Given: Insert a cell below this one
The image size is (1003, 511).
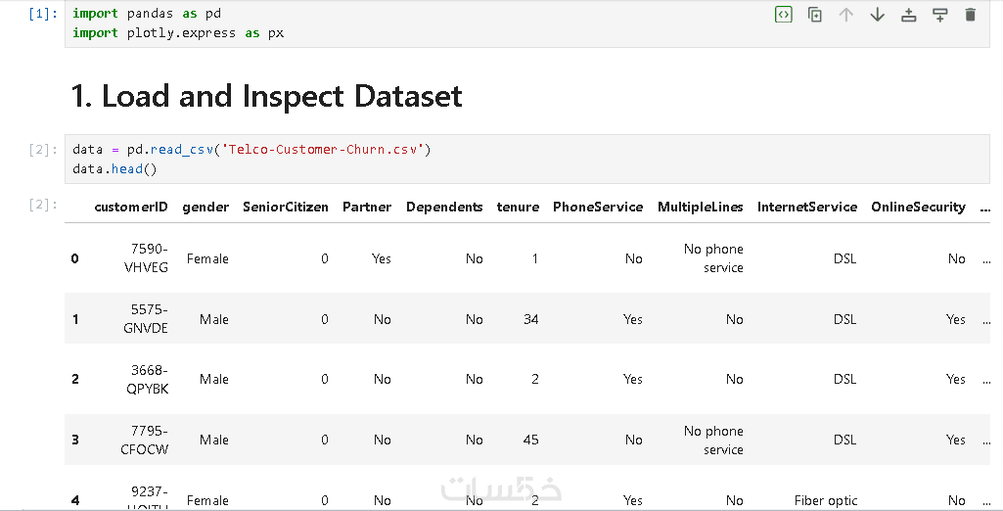Looking at the screenshot, I should pyautogui.click(x=939, y=15).
